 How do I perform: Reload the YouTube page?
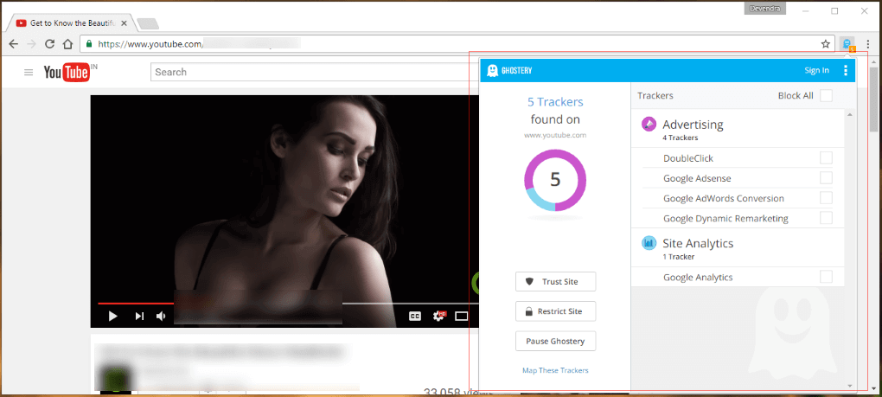(49, 44)
